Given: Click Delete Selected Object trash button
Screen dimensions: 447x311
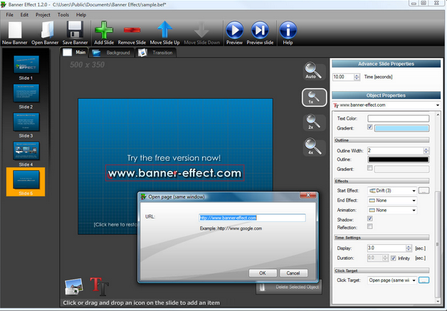Looking at the screenshot, I should [x=289, y=287].
